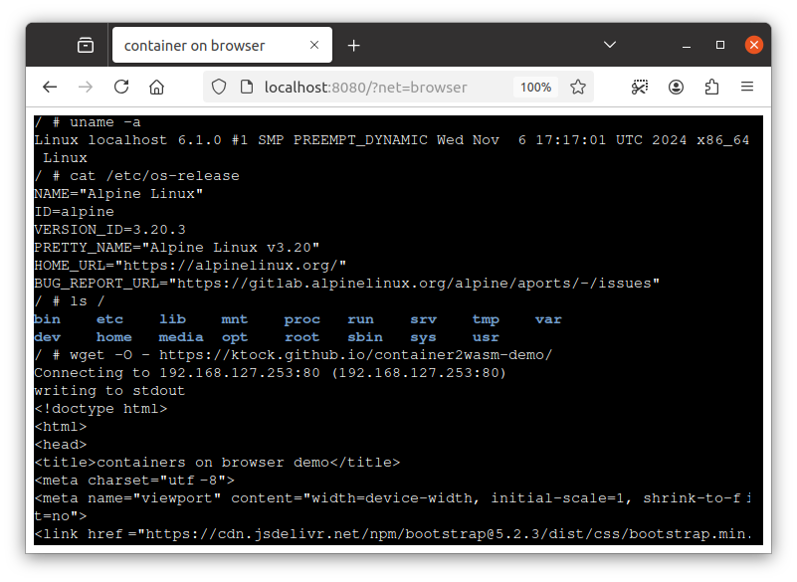Maximize the browser window

click(x=719, y=45)
